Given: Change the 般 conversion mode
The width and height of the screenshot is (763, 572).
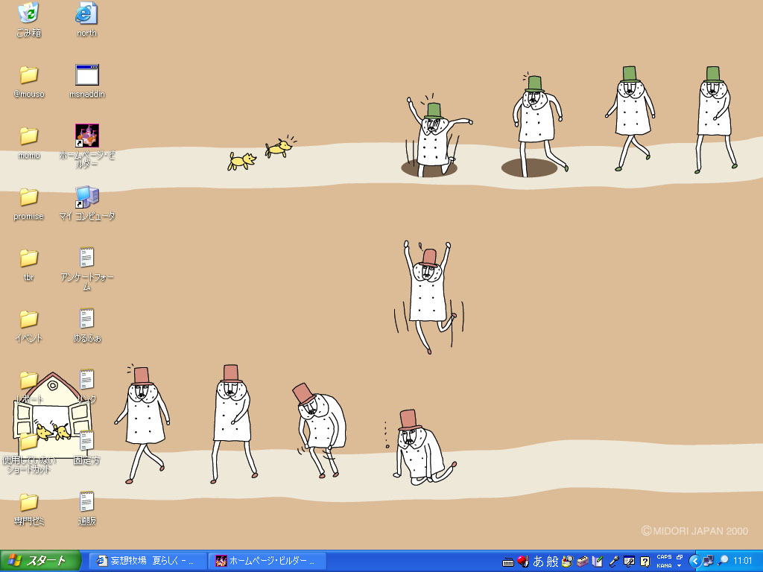Looking at the screenshot, I should [x=553, y=562].
